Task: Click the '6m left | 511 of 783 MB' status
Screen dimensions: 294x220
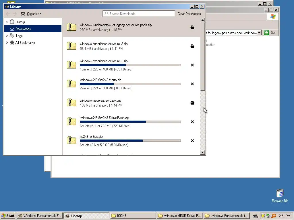Action: 105,126
